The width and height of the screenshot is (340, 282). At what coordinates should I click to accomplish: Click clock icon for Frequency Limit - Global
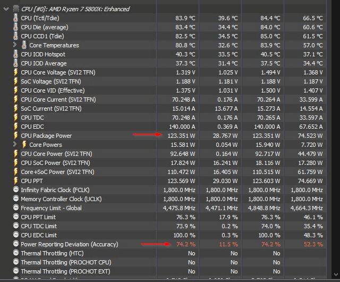coord(16,208)
